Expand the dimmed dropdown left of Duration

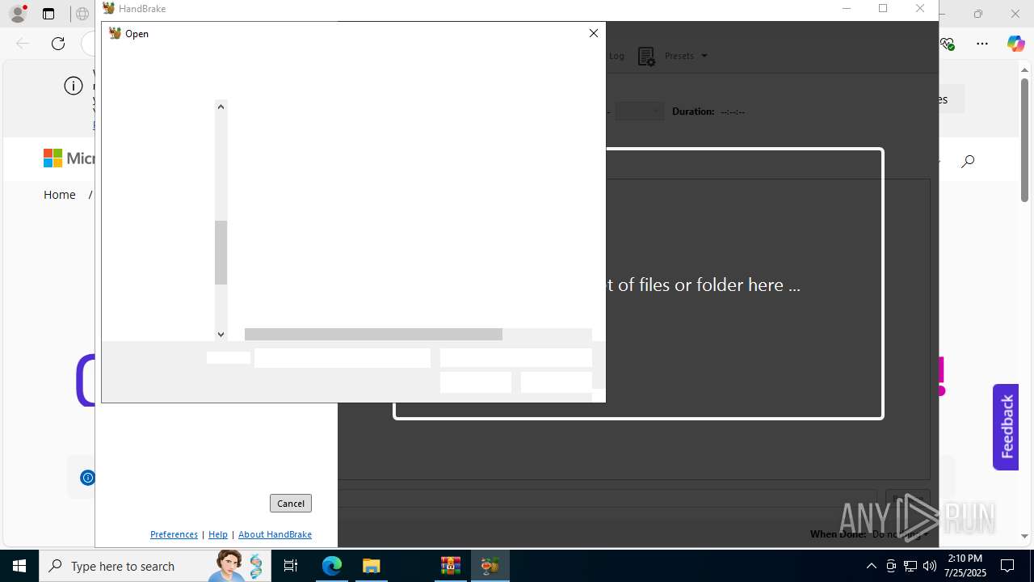[639, 112]
